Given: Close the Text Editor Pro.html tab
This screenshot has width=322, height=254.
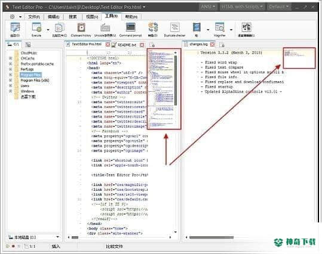Looking at the screenshot, I should (x=108, y=44).
